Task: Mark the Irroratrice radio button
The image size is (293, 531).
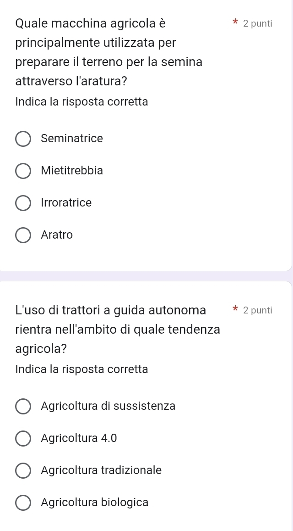Action: pyautogui.click(x=23, y=203)
